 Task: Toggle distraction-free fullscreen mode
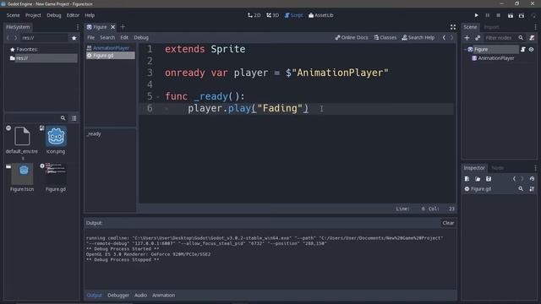(453, 27)
